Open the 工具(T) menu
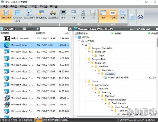The height and width of the screenshot is (122, 158). click(33, 6)
